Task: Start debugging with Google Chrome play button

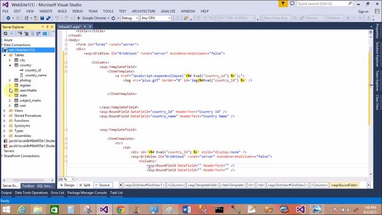Action: [x=79, y=18]
